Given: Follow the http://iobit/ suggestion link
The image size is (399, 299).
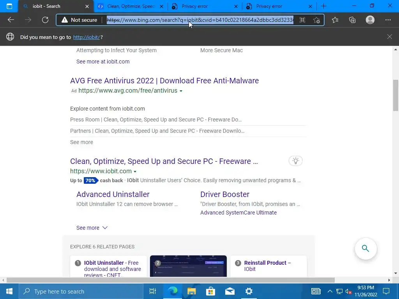Looking at the screenshot, I should click(x=87, y=37).
